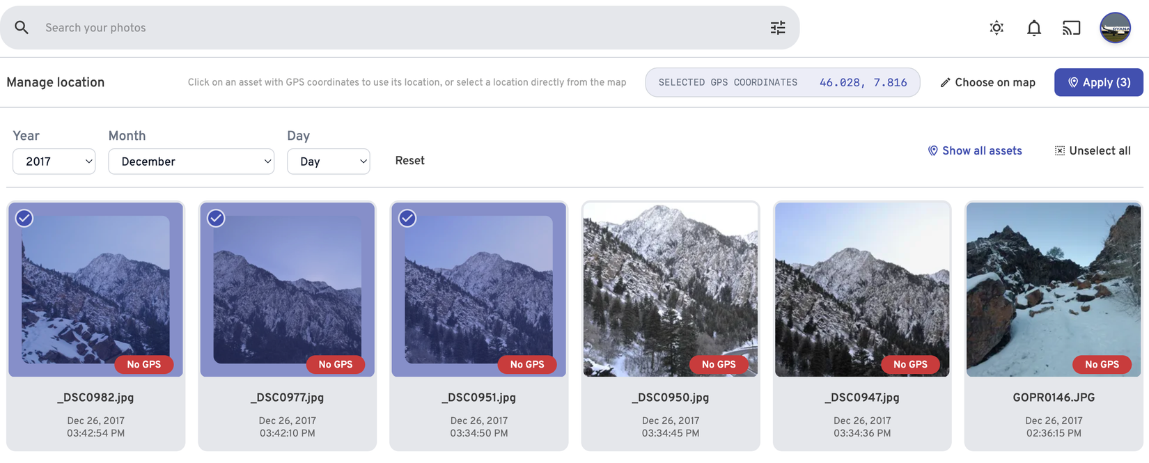Screen dimensions: 1149x463
Task: Uncheck the selection on _DSC0977.jpg
Action: click(x=216, y=218)
